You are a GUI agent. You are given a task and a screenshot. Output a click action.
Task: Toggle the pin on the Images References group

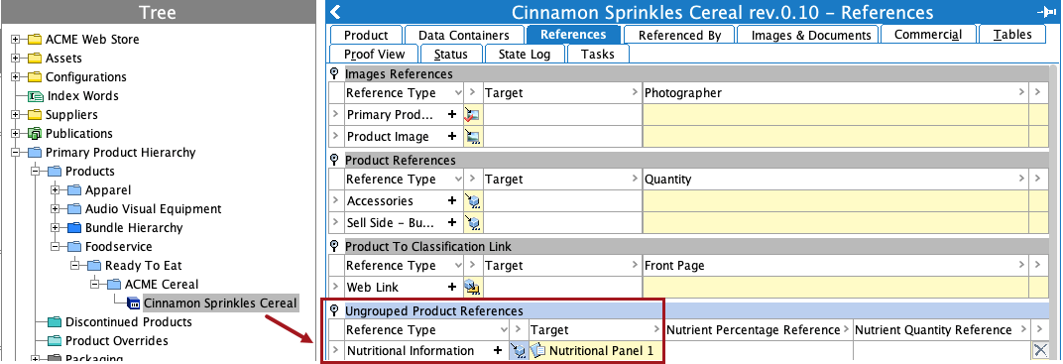click(x=334, y=73)
